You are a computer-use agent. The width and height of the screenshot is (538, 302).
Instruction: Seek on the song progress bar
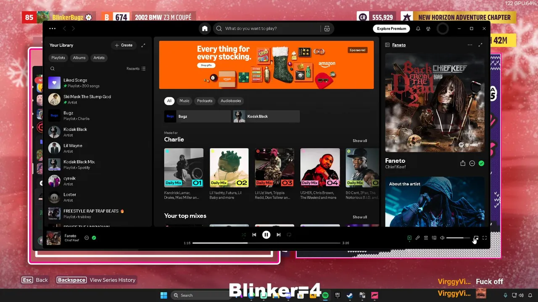(266, 243)
